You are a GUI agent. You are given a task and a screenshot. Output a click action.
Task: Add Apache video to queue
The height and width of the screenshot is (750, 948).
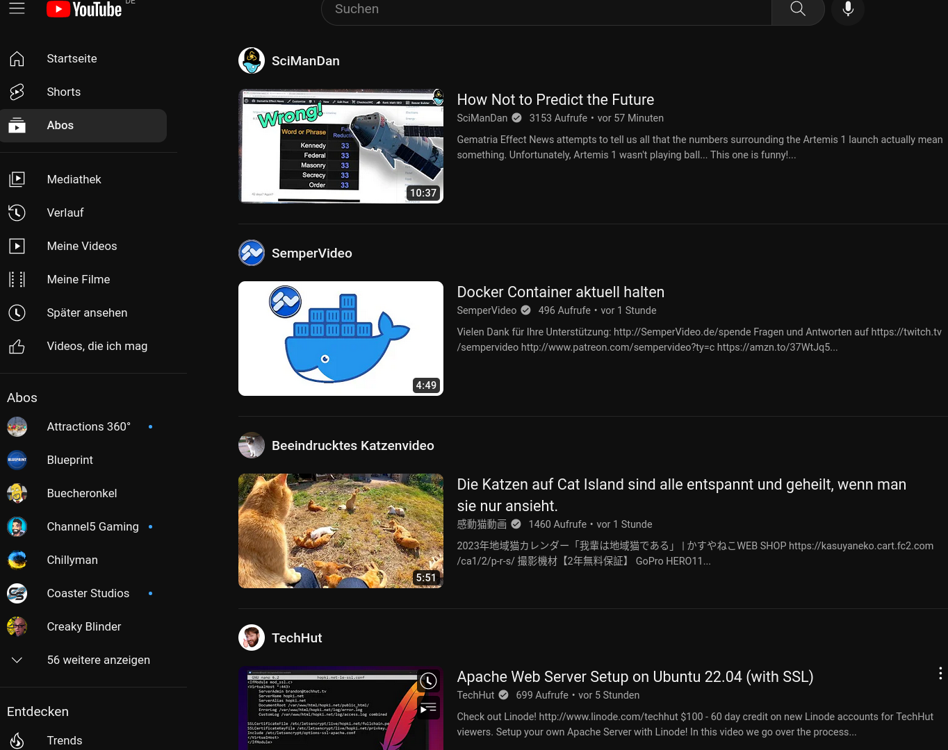pos(429,708)
